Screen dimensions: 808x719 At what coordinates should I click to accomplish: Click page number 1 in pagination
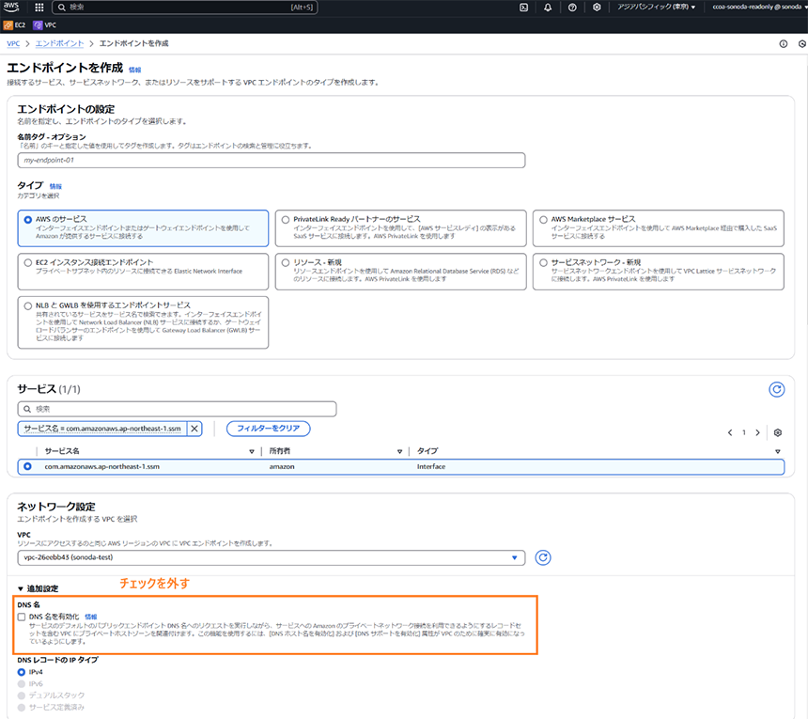743,432
